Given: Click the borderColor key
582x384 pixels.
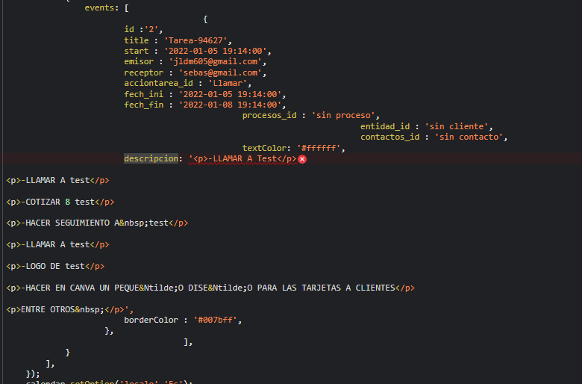Looking at the screenshot, I should pyautogui.click(x=151, y=320).
